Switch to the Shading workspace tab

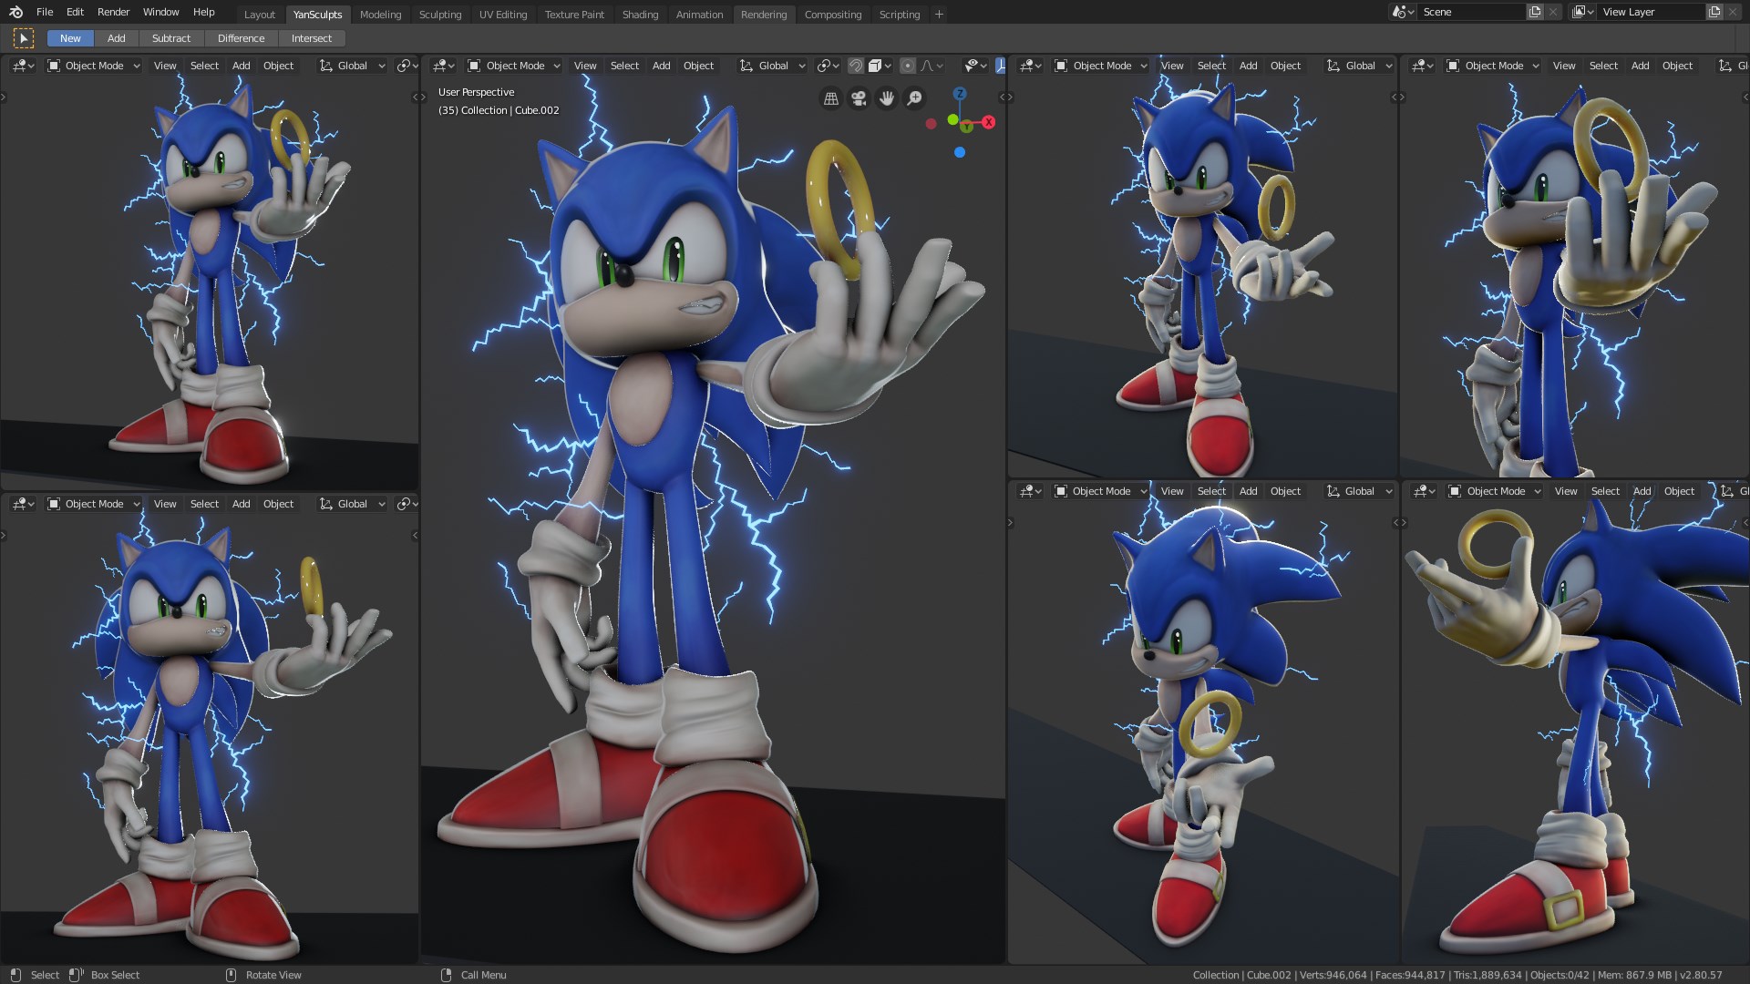[640, 15]
